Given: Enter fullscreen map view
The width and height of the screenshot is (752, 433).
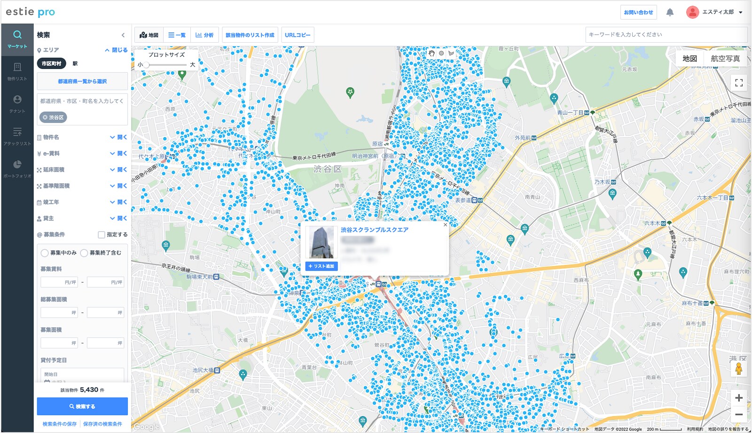Looking at the screenshot, I should tap(738, 83).
